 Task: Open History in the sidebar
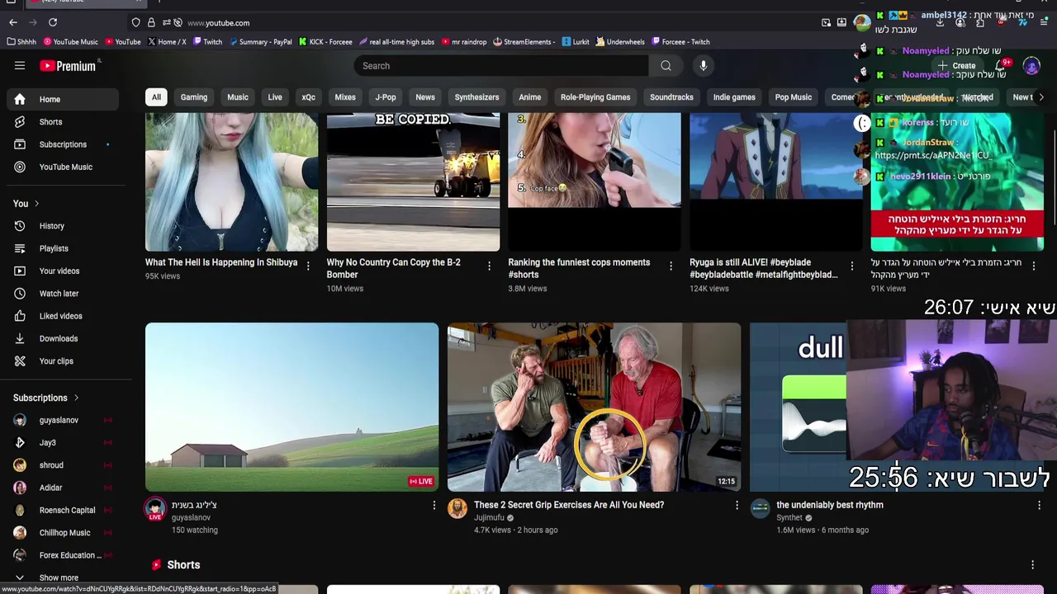[63, 226]
